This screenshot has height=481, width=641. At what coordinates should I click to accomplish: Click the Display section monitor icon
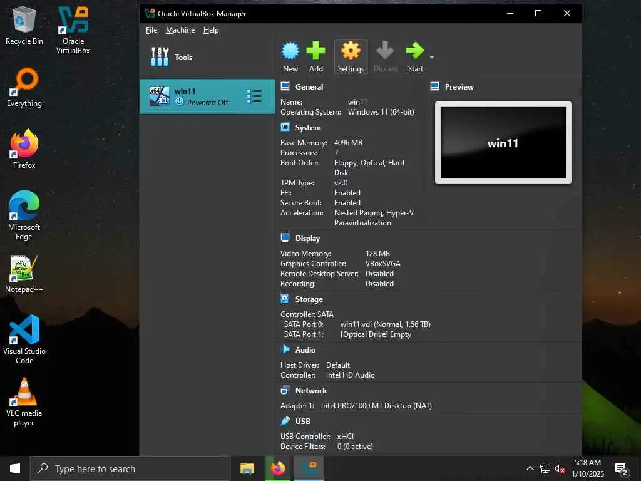[x=285, y=238]
